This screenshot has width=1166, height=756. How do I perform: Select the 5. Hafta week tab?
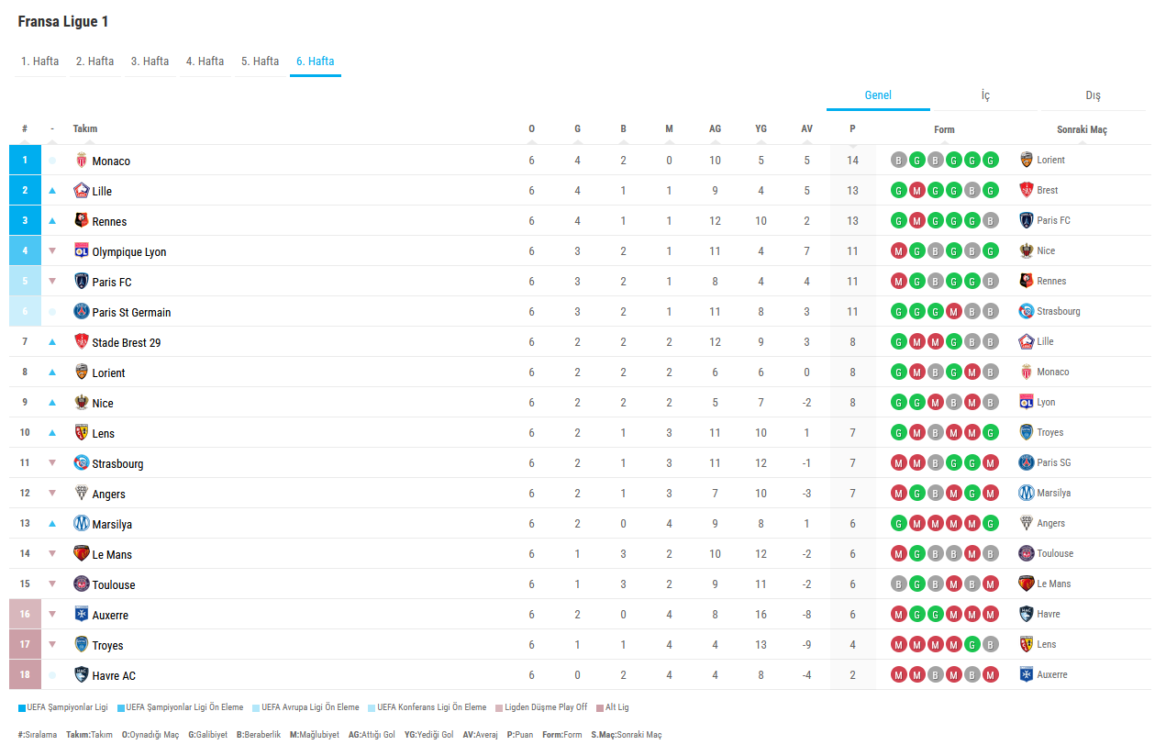click(x=261, y=61)
